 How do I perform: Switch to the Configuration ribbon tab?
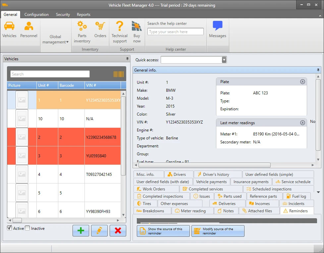(x=36, y=15)
